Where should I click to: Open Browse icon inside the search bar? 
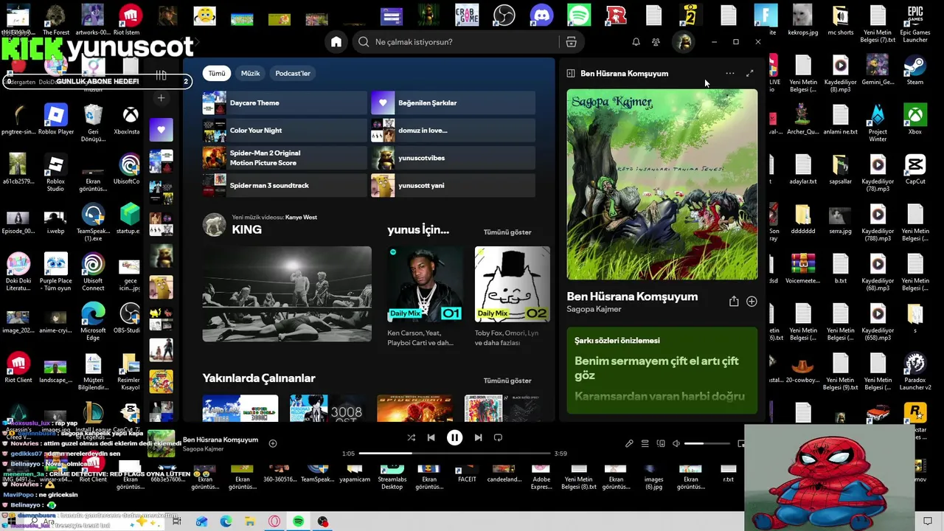pos(571,42)
